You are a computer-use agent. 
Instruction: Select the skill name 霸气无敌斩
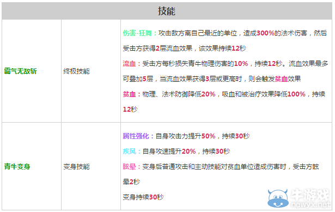pyautogui.click(x=20, y=71)
